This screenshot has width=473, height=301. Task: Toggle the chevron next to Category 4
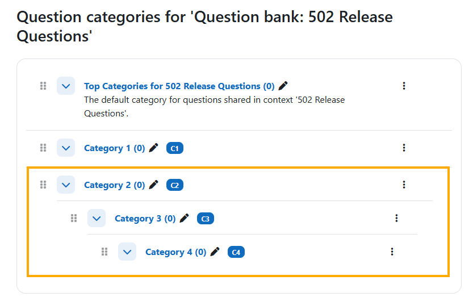(x=127, y=252)
